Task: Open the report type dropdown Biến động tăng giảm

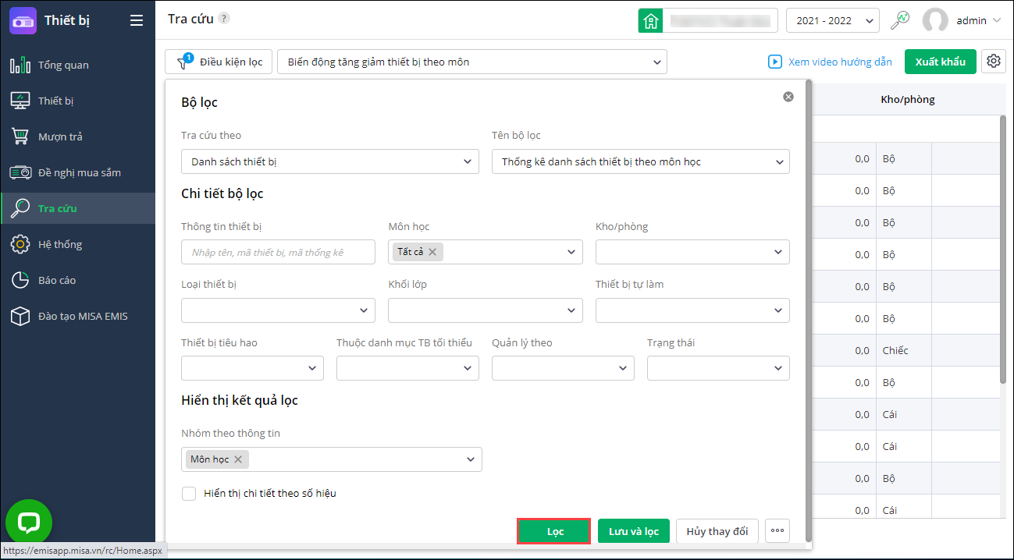Action: click(472, 62)
